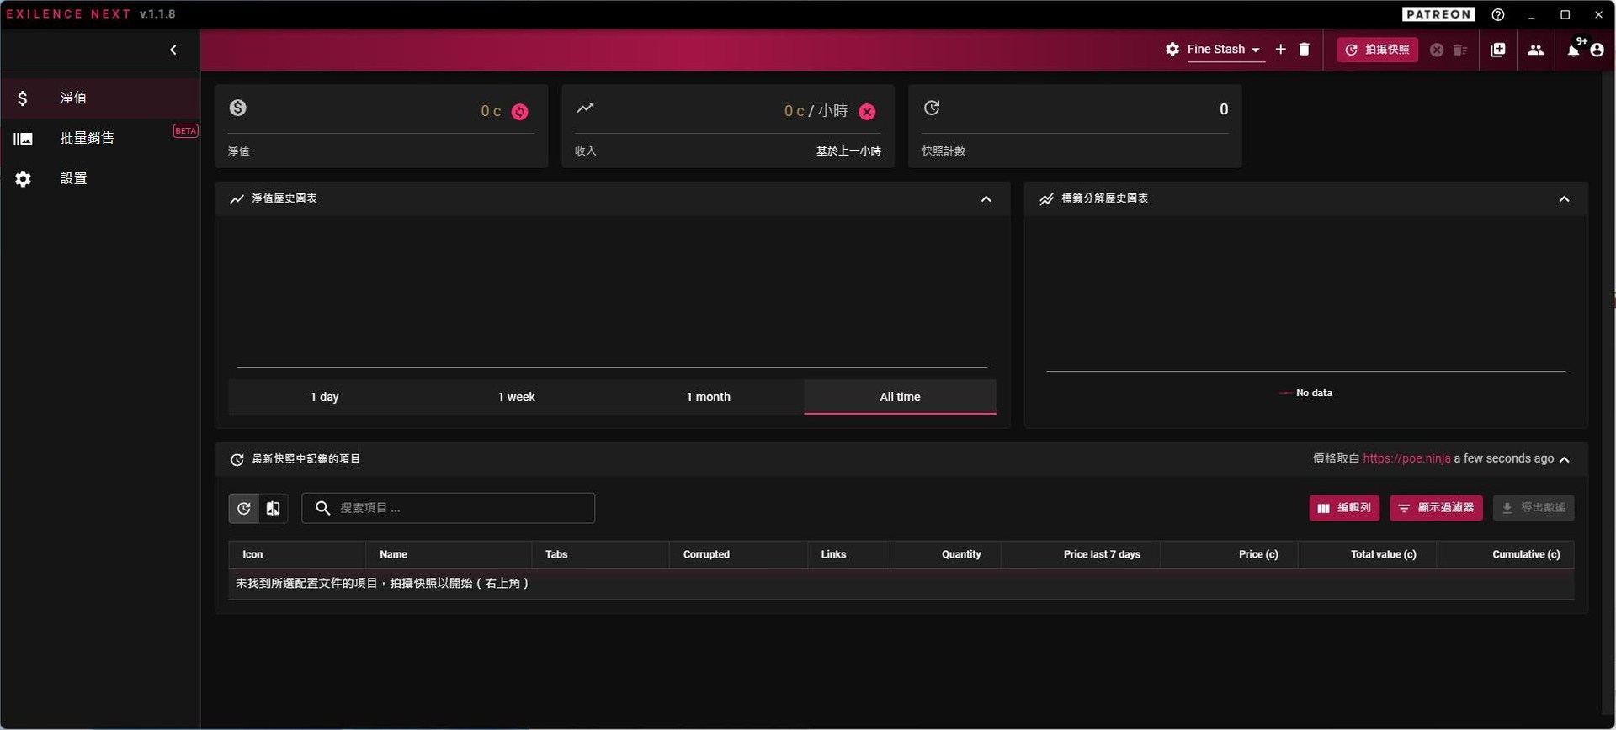Click the refresh icon beside net worth value

point(520,112)
